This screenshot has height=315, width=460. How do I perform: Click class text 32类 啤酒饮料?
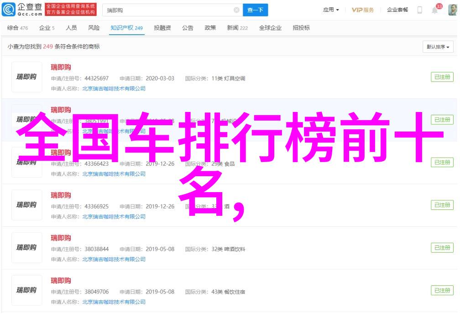point(228,249)
